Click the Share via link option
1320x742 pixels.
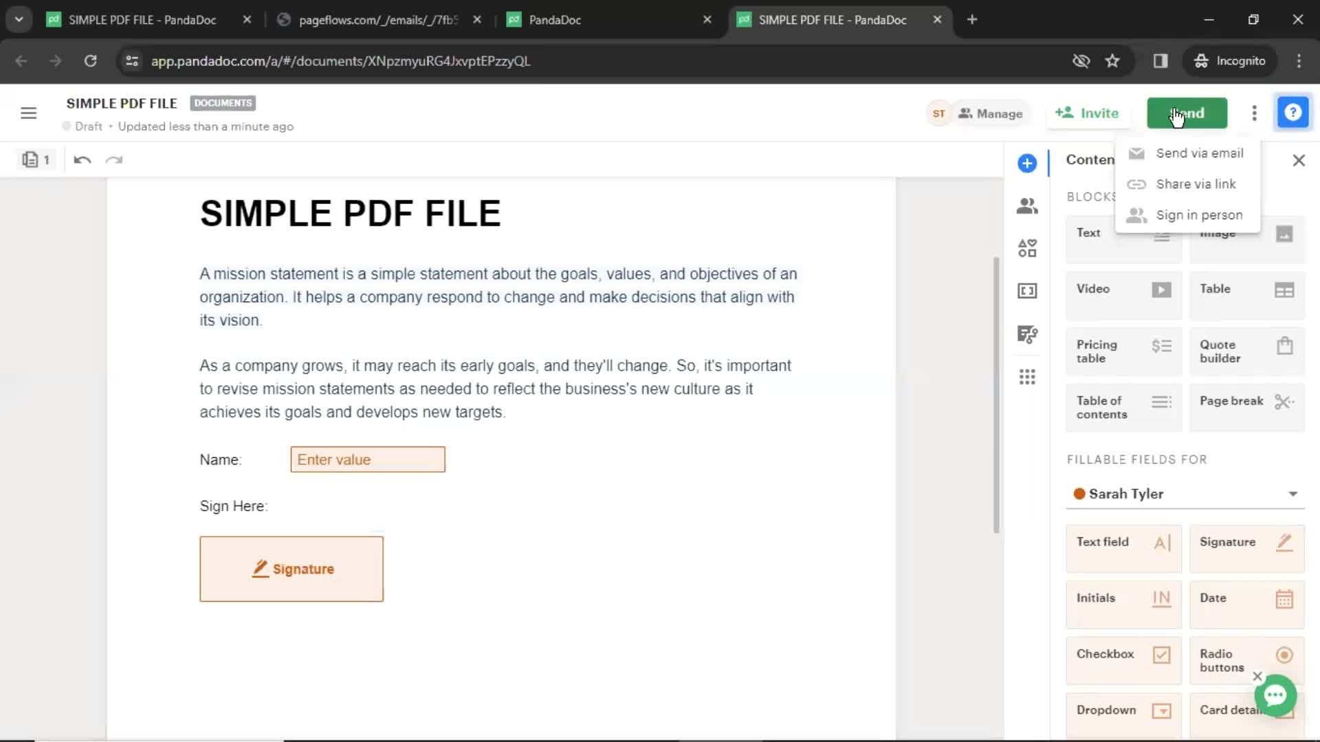click(x=1196, y=184)
